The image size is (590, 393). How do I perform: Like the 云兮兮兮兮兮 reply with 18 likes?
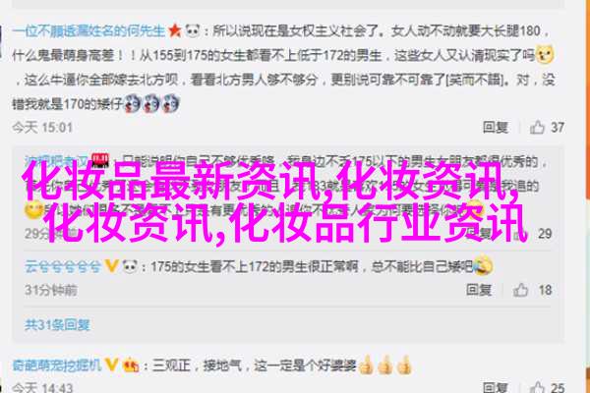coord(521,290)
